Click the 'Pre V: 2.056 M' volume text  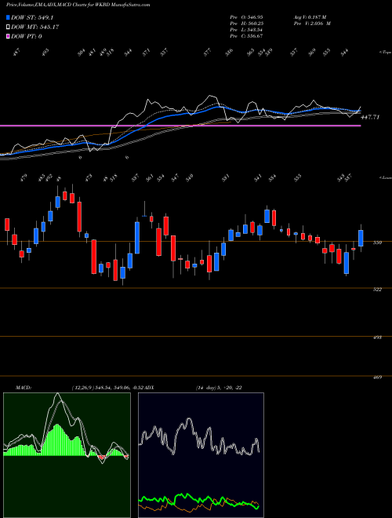(x=311, y=23)
